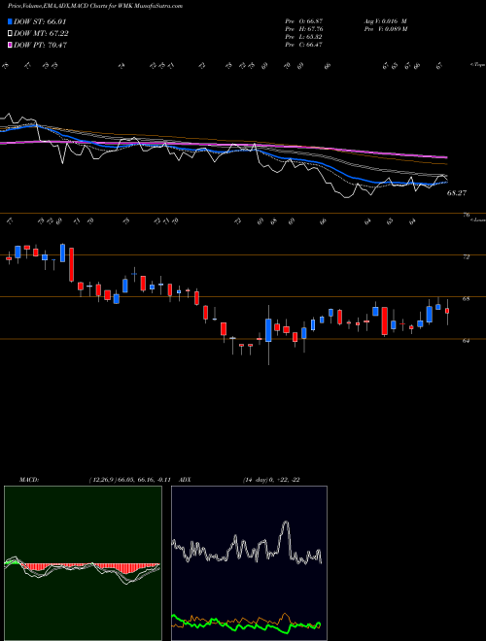Click the white DOW MT legend swatch
Viewport: 486px width, 641px height.
(x=10, y=34)
